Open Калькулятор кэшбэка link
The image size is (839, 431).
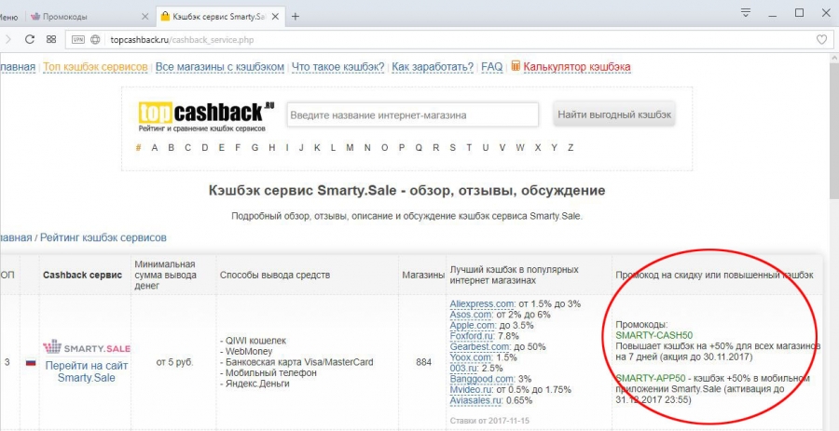click(x=577, y=67)
